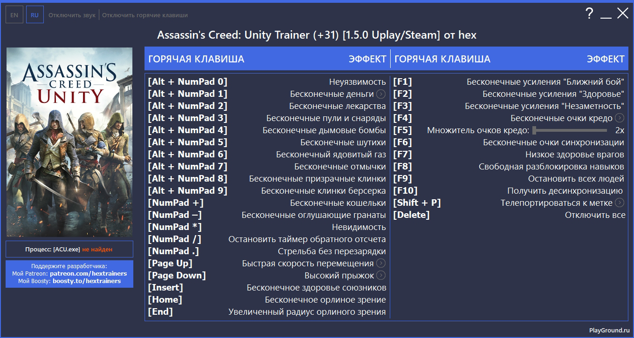Toggle Свободная разблокировка навыков
634x338 pixels.
[551, 167]
